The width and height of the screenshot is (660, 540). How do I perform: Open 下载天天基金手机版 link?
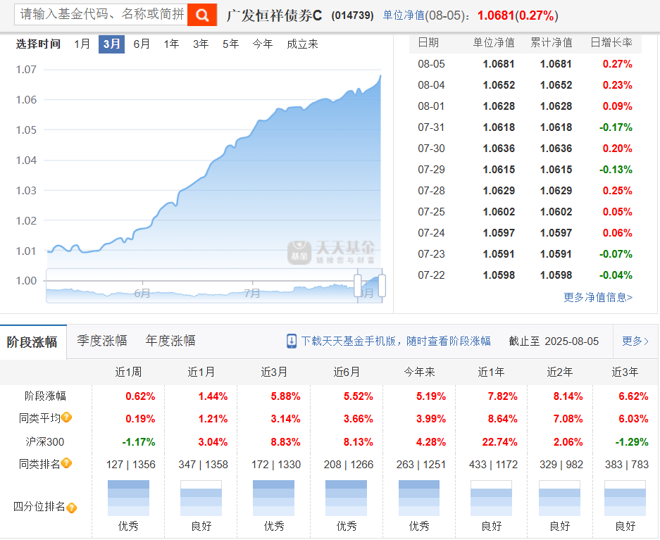pos(396,341)
